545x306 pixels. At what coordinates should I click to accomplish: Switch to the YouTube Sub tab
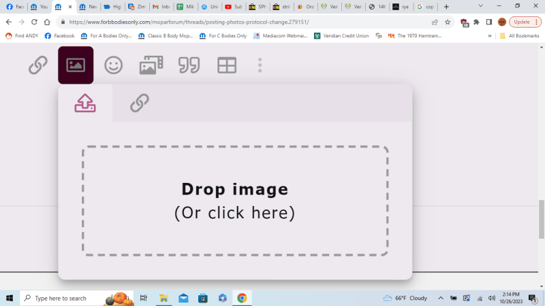(x=234, y=7)
